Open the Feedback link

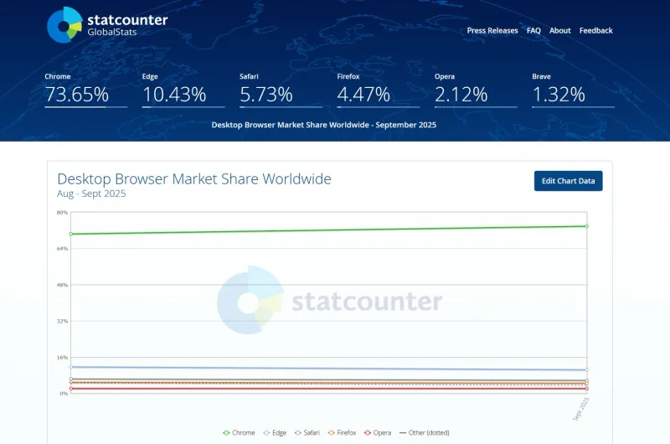click(595, 31)
